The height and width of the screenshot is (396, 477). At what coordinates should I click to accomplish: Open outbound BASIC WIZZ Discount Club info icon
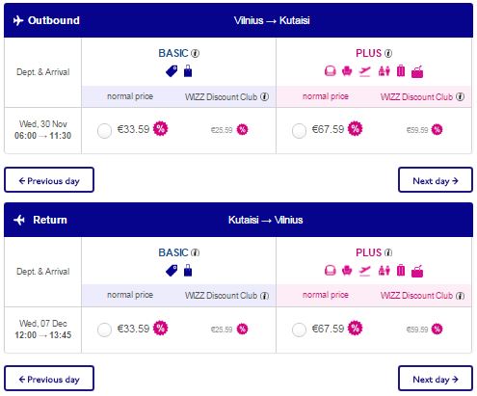coord(264,96)
